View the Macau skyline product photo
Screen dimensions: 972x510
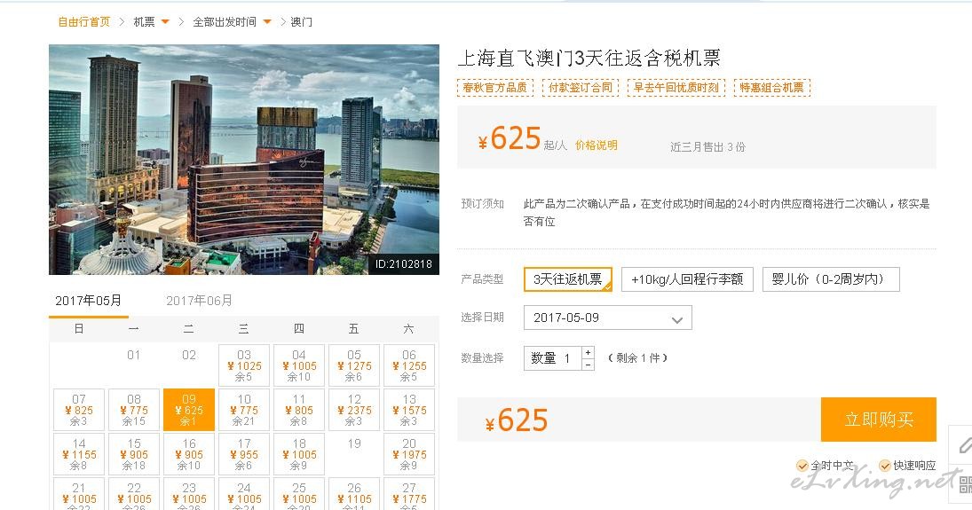coord(244,160)
